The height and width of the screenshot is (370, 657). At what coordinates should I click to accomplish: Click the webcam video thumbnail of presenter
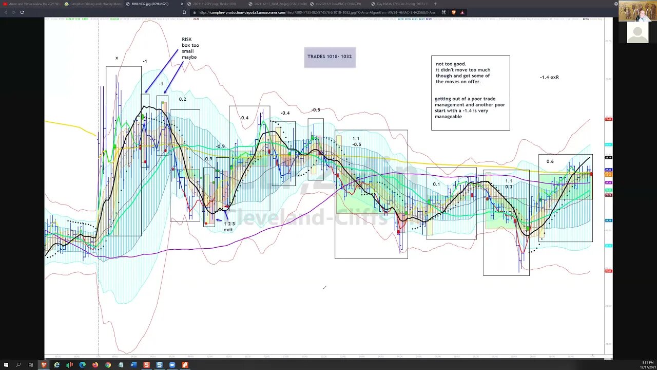(x=637, y=11)
